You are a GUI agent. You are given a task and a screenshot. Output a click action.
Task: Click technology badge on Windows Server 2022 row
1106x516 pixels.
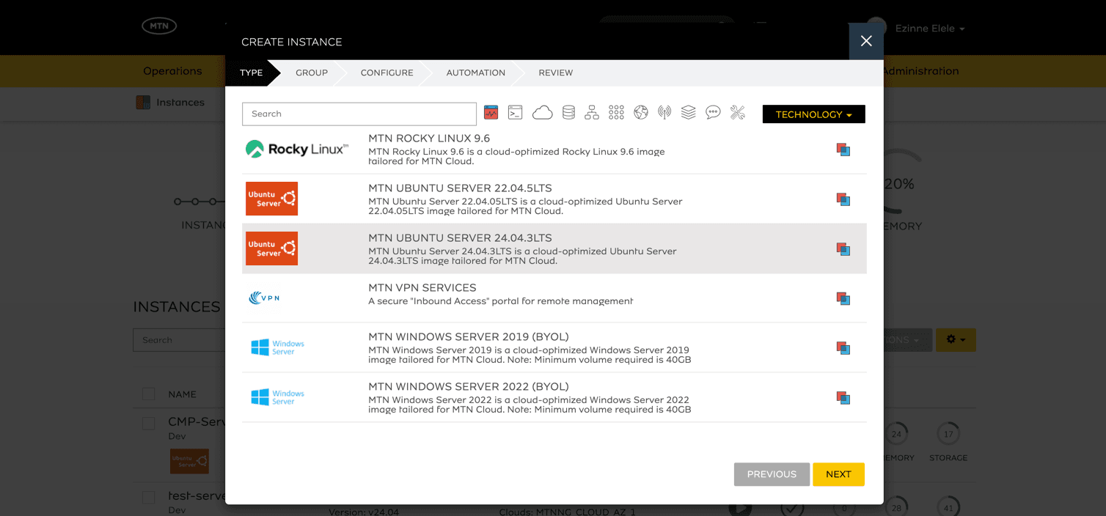point(843,398)
